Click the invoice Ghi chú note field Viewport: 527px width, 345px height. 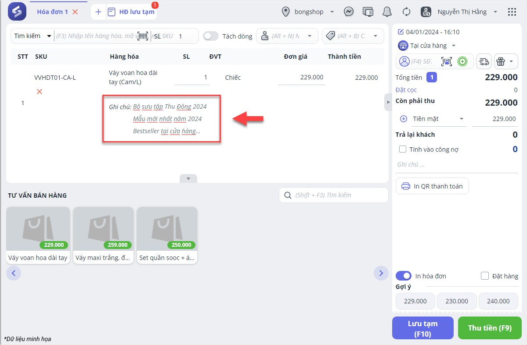[457, 164]
